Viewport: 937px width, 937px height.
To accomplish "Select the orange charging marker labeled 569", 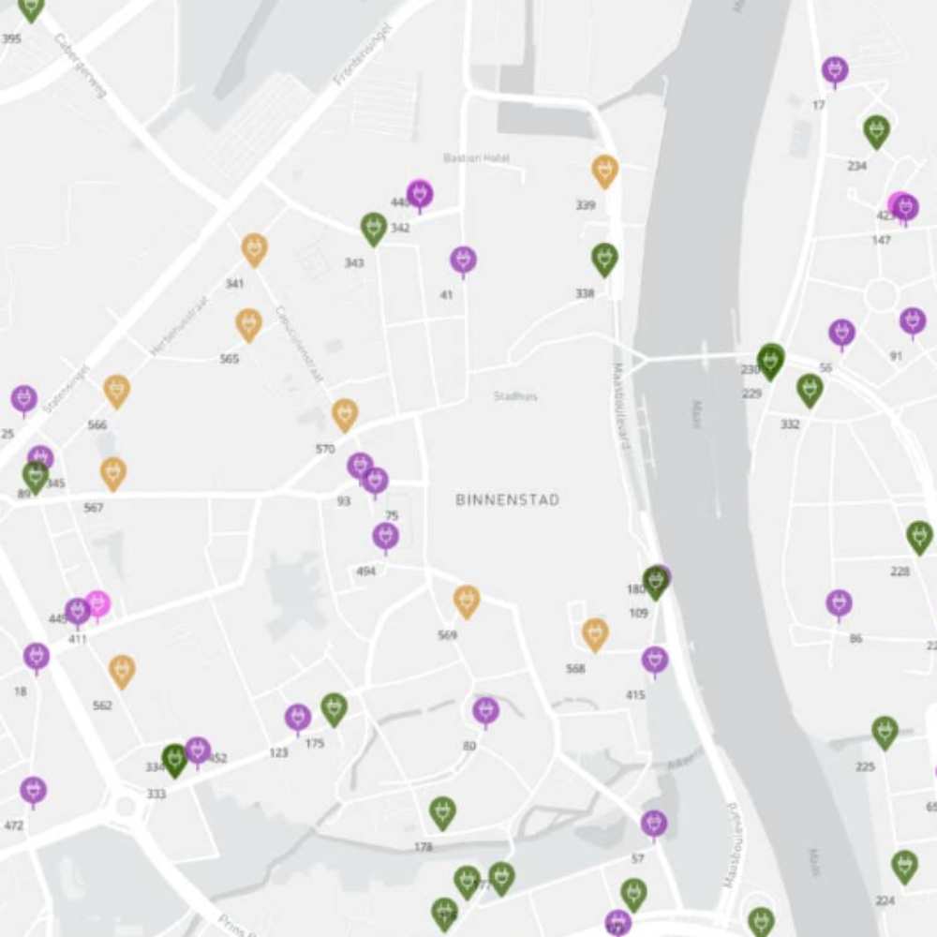I will pyautogui.click(x=467, y=601).
